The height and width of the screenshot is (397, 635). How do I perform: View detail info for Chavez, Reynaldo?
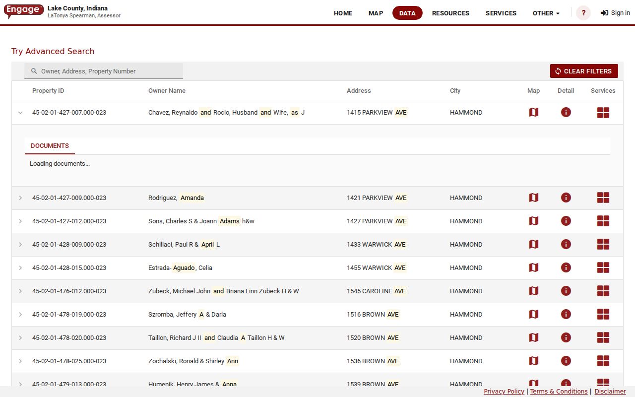[x=566, y=113]
